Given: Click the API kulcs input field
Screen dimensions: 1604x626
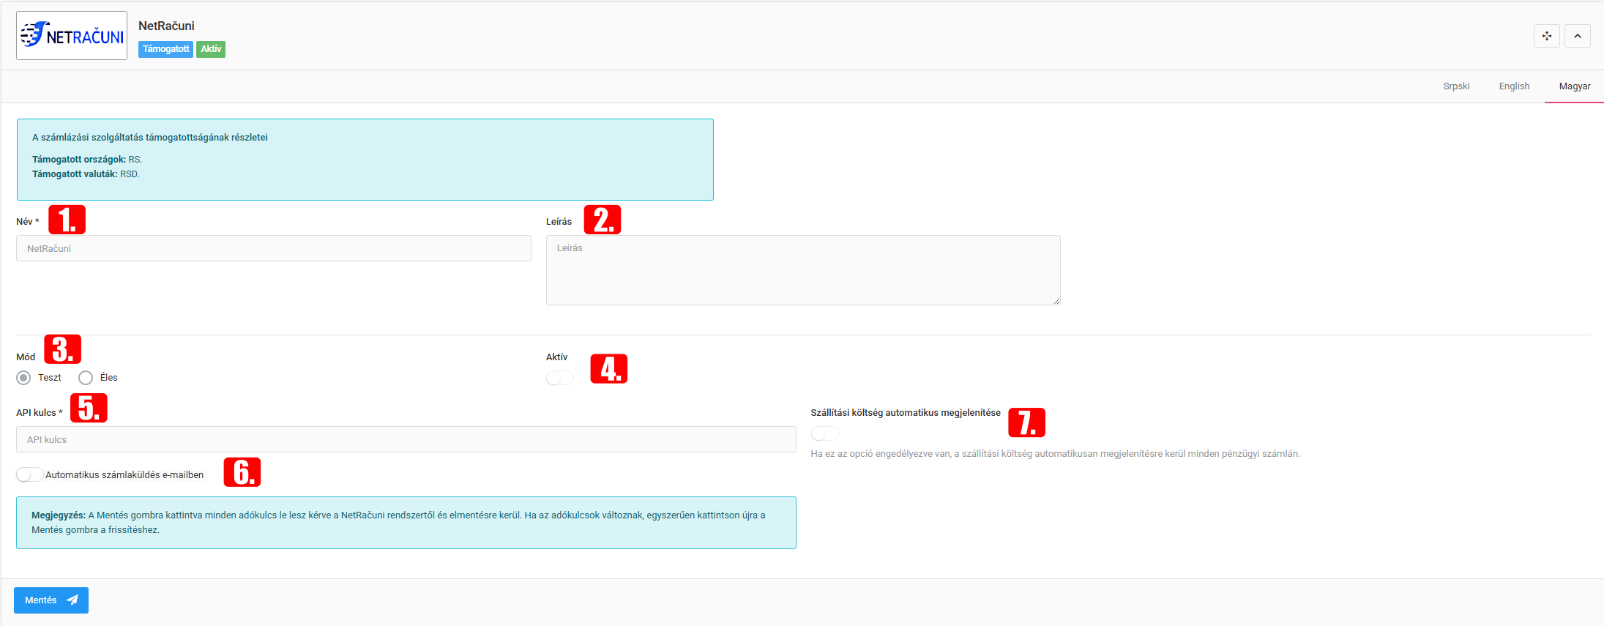Looking at the screenshot, I should coord(406,439).
